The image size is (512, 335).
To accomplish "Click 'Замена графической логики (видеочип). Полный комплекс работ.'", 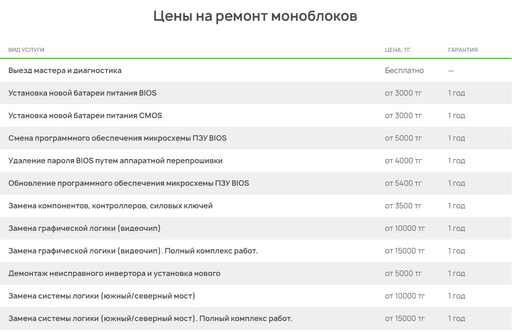I will click(x=133, y=251).
